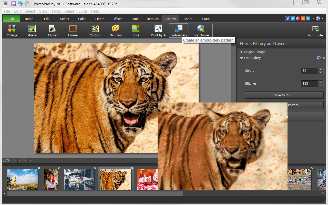
Task: Select the Clipart tool
Action: 52,30
